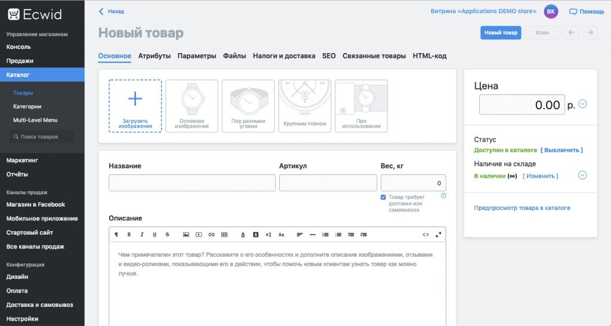The width and height of the screenshot is (611, 326).
Task: Go to previous product arrow
Action: [571, 32]
